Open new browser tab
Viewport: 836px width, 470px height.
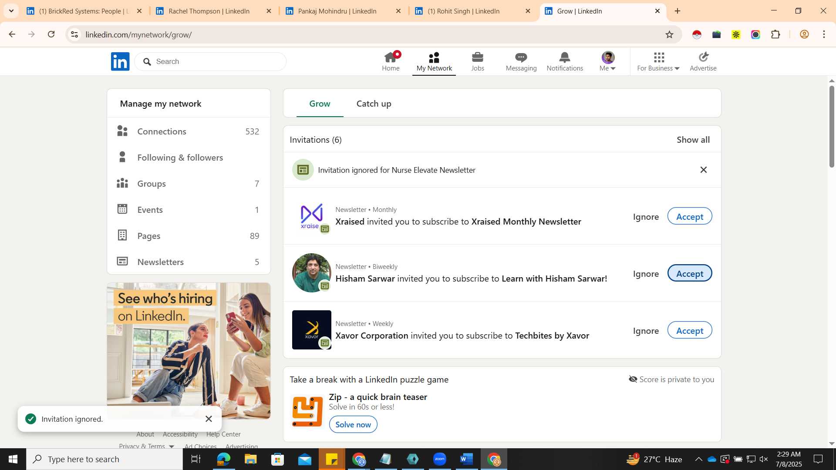pos(678,11)
